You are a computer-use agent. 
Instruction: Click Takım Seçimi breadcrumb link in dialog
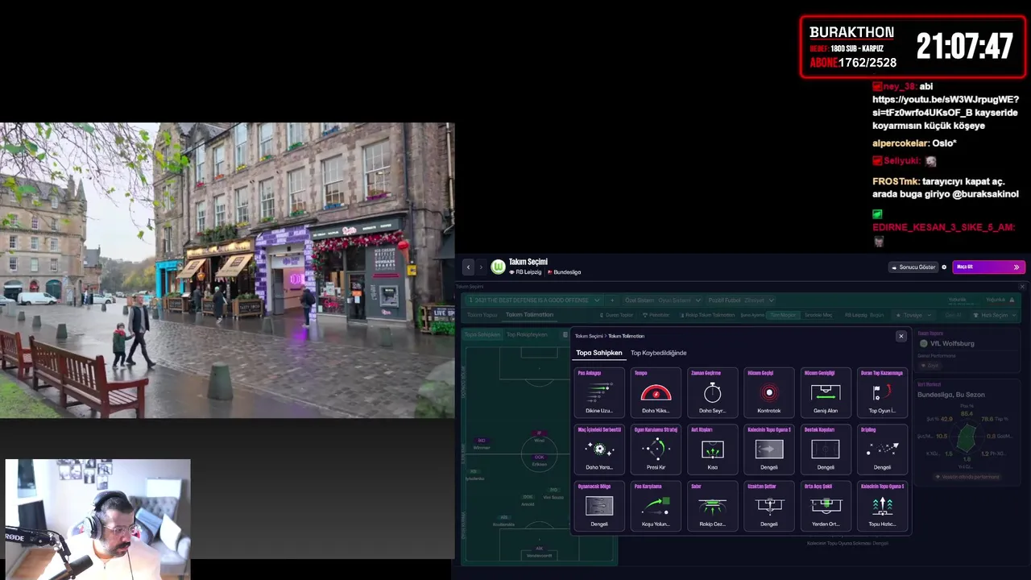click(589, 336)
